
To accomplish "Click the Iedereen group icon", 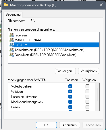I will (12, 35).
